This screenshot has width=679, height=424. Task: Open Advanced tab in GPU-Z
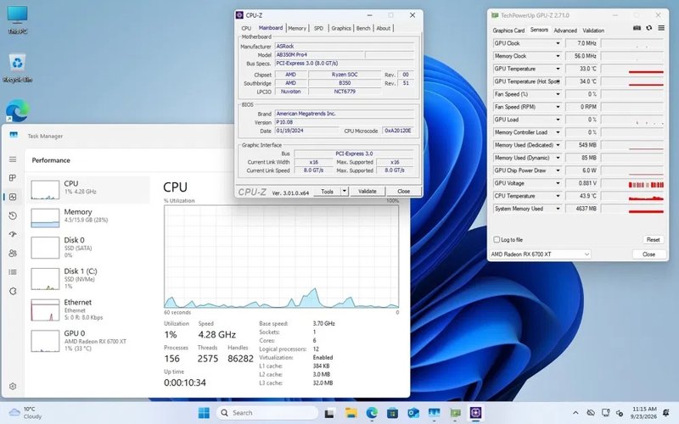[x=565, y=31]
